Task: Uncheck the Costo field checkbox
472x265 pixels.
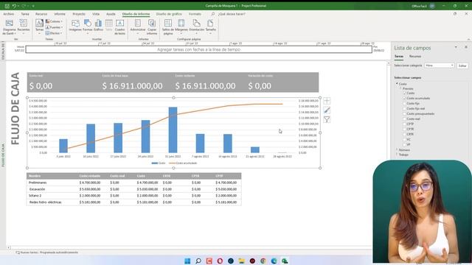Action: coord(405,93)
